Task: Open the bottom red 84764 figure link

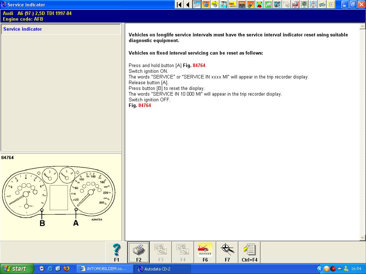Action: coord(144,106)
